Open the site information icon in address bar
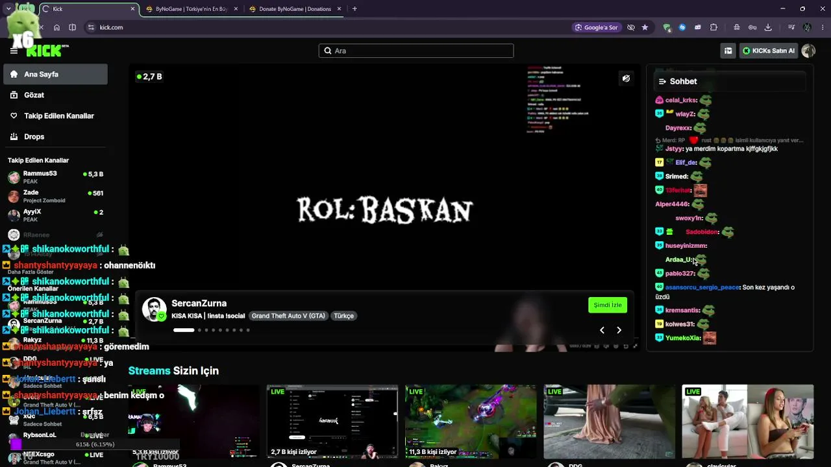The image size is (831, 467). pyautogui.click(x=91, y=27)
